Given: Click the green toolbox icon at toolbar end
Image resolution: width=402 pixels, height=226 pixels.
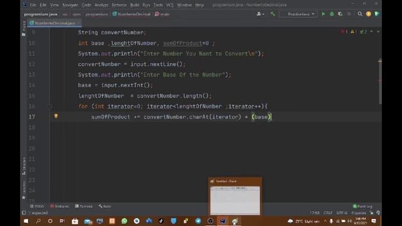Looking at the screenshot, I should pyautogui.click(x=377, y=14).
